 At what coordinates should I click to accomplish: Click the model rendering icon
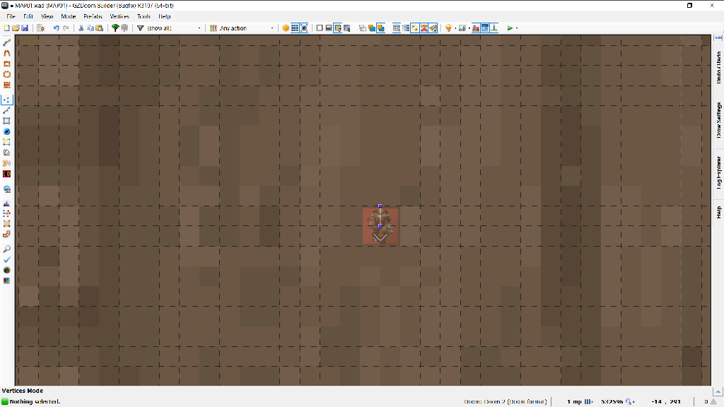[x=462, y=28]
